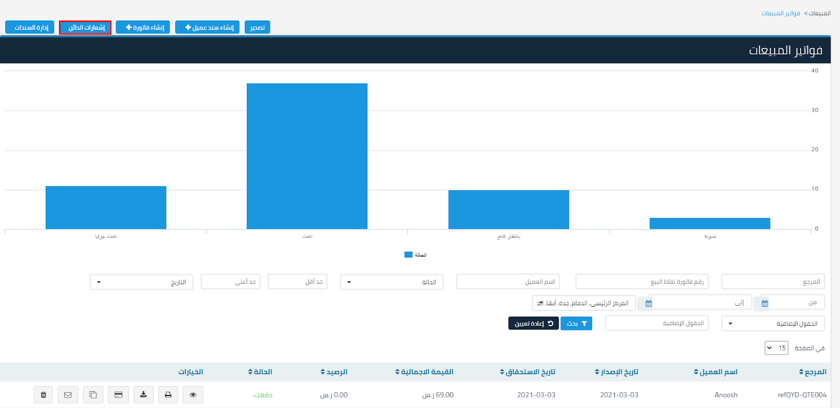Expand the الحالة status dropdown filter

(392, 282)
